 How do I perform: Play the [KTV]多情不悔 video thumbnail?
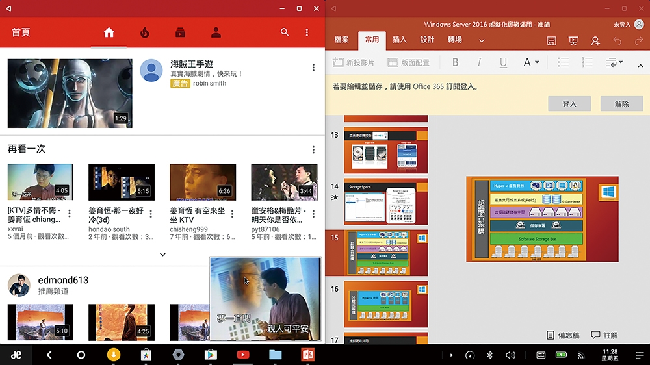click(40, 182)
